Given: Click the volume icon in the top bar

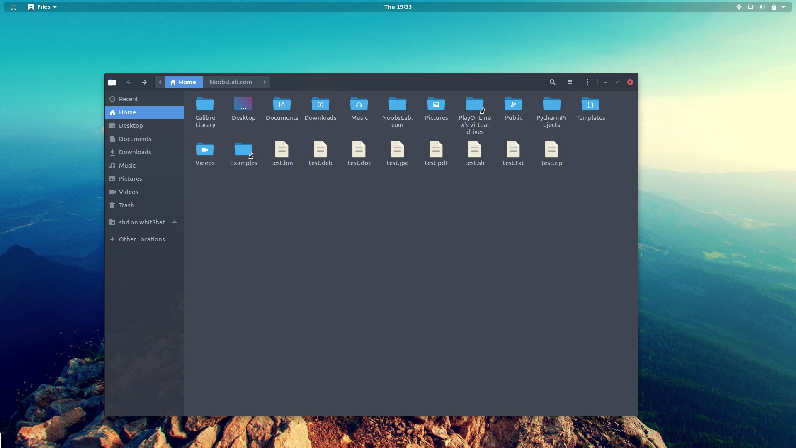Looking at the screenshot, I should (762, 7).
